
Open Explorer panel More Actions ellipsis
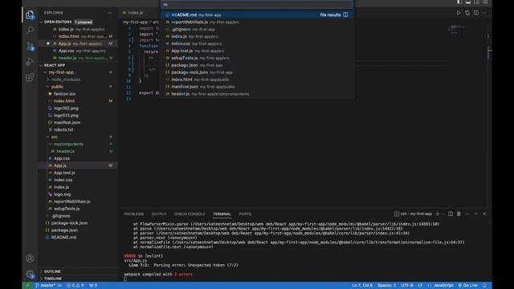(x=110, y=13)
